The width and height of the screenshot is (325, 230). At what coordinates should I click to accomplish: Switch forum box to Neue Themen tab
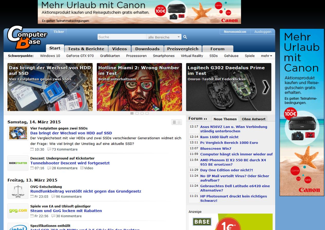225,119
